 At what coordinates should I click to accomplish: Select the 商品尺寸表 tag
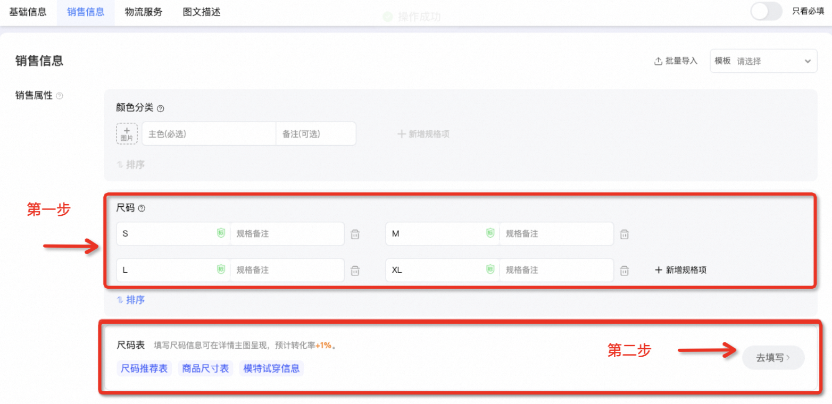tap(205, 368)
